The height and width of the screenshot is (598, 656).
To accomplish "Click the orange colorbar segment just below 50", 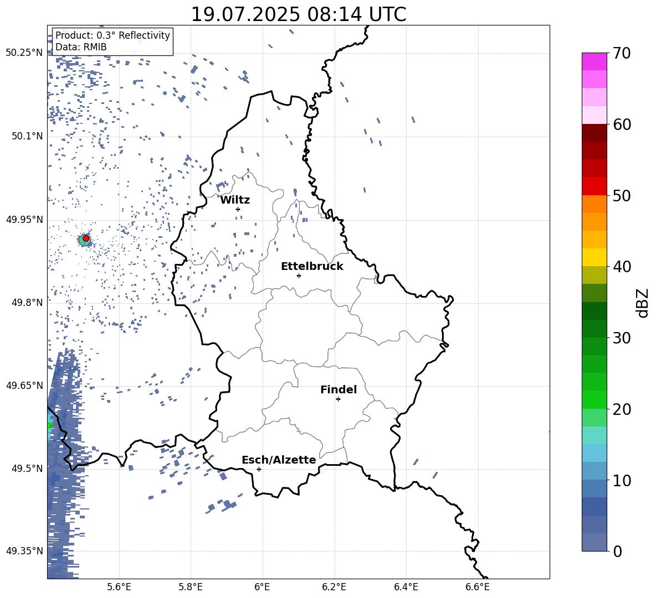I will 594,204.
